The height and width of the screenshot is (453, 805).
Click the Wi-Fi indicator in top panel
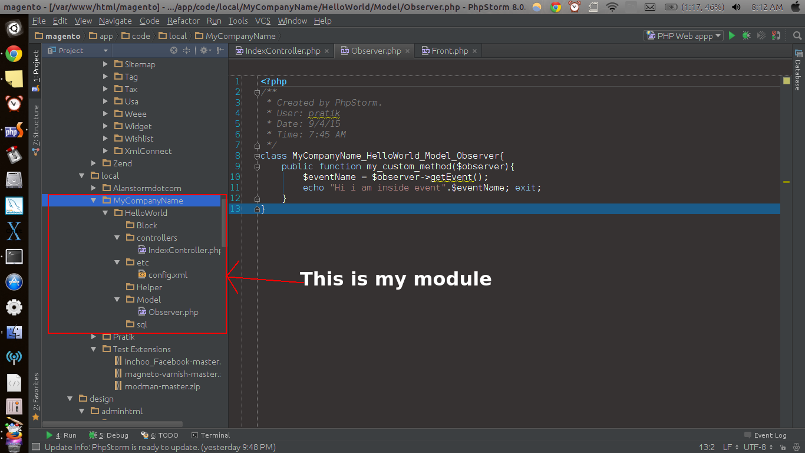(x=612, y=7)
